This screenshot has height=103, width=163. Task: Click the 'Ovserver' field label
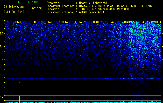tap(53, 3)
